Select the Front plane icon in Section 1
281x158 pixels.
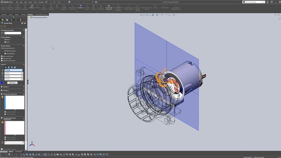[x=6, y=67]
